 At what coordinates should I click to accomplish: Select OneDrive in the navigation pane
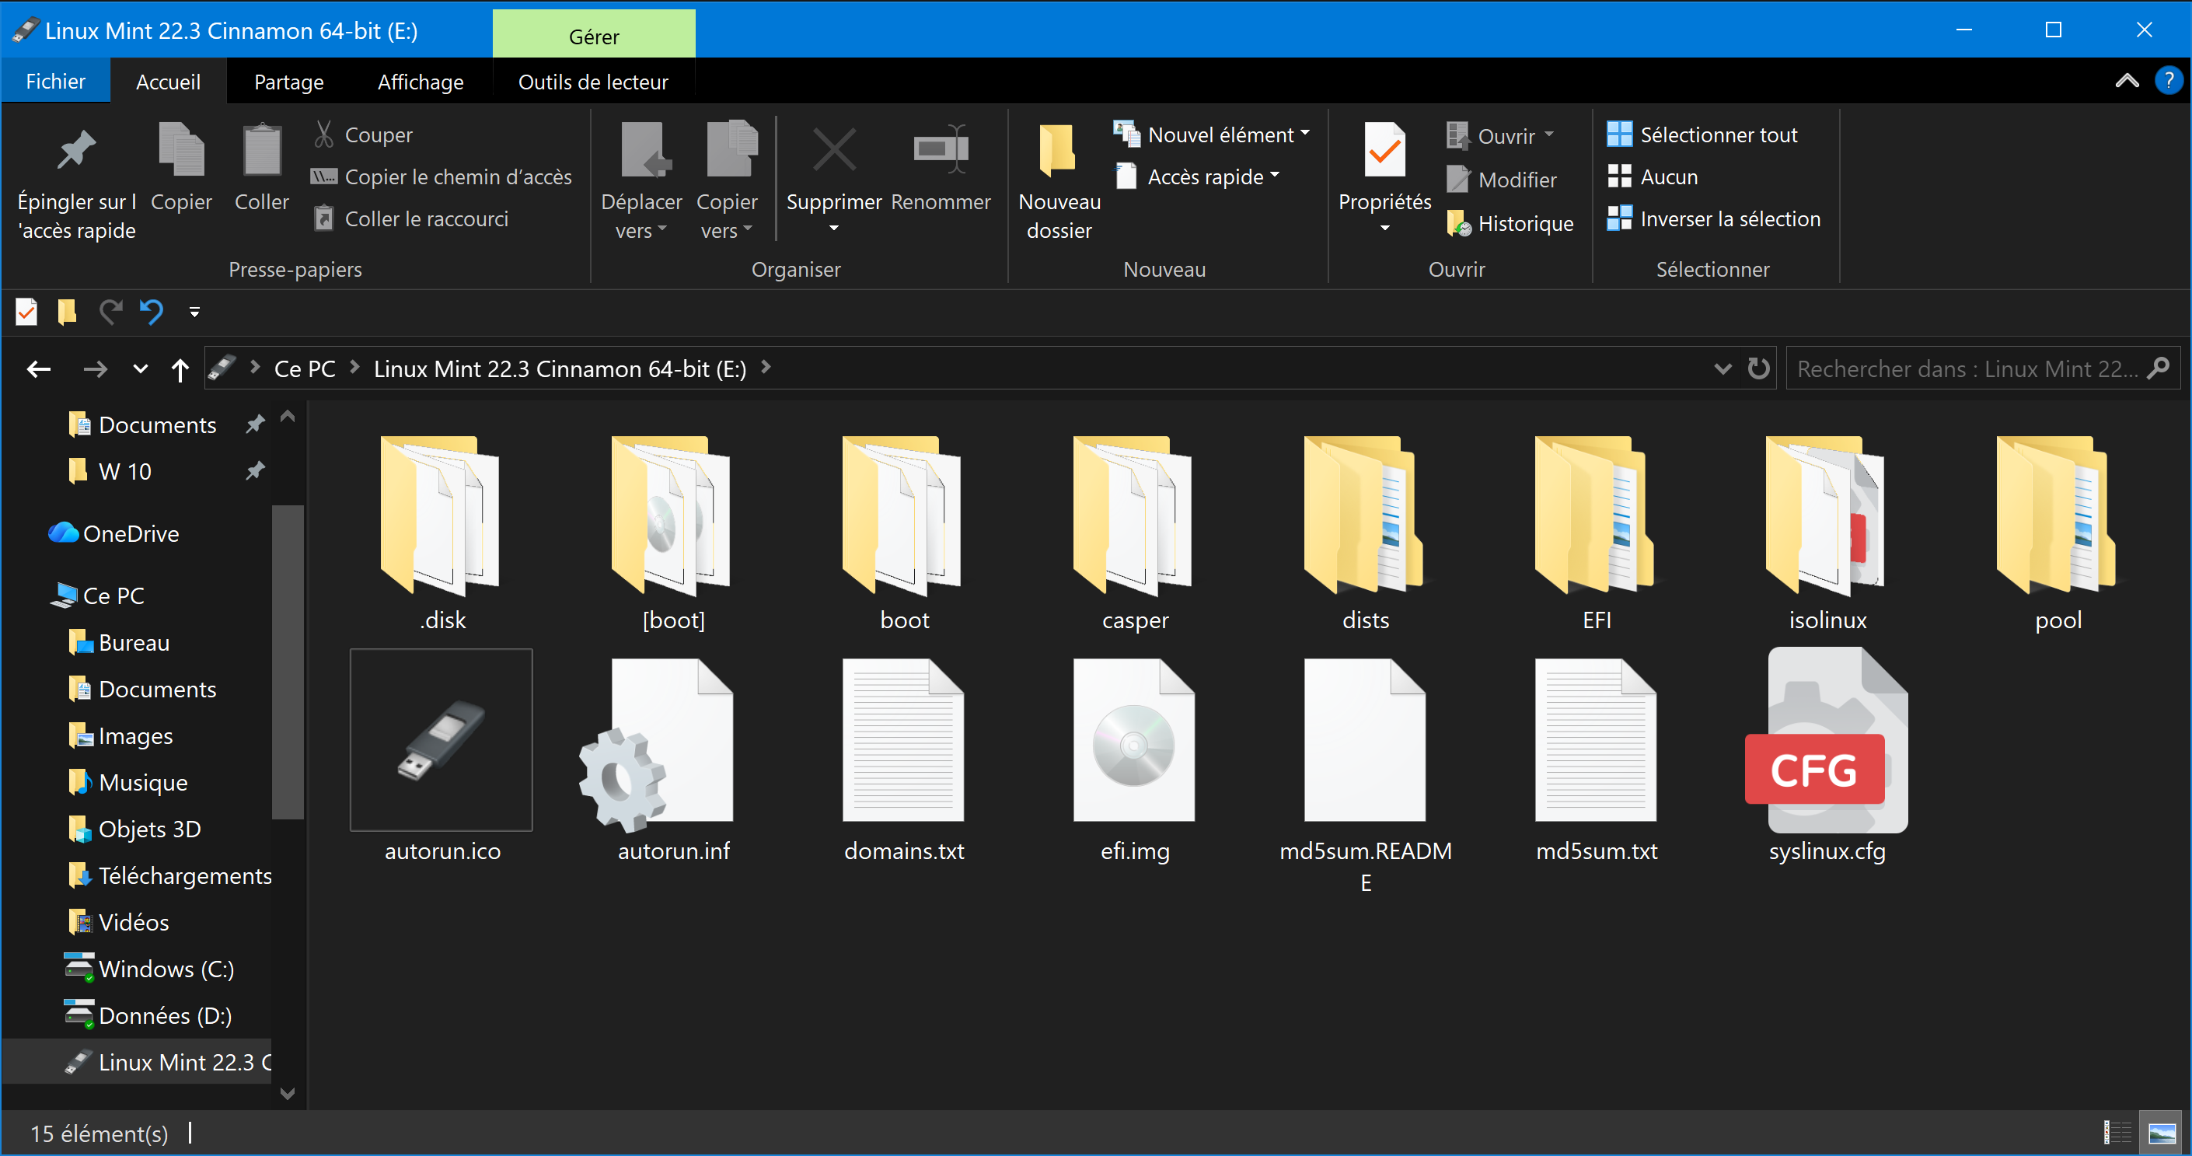pos(114,534)
